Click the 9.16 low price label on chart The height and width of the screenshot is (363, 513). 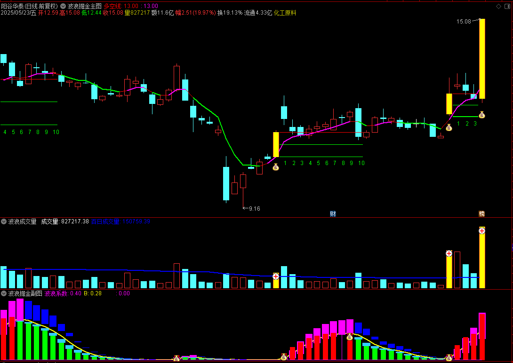(255, 208)
